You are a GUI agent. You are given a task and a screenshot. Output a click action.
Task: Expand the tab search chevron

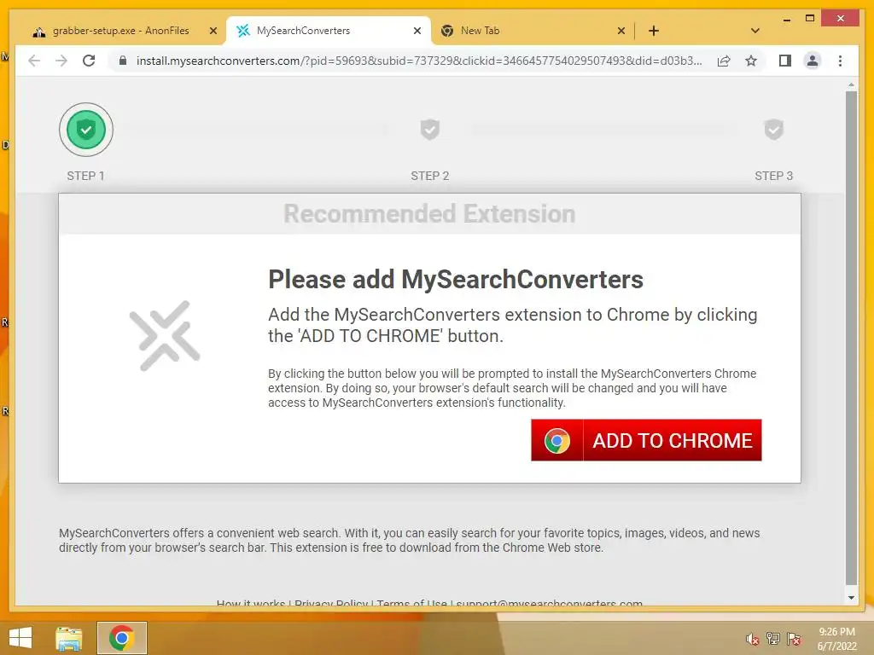click(x=755, y=31)
